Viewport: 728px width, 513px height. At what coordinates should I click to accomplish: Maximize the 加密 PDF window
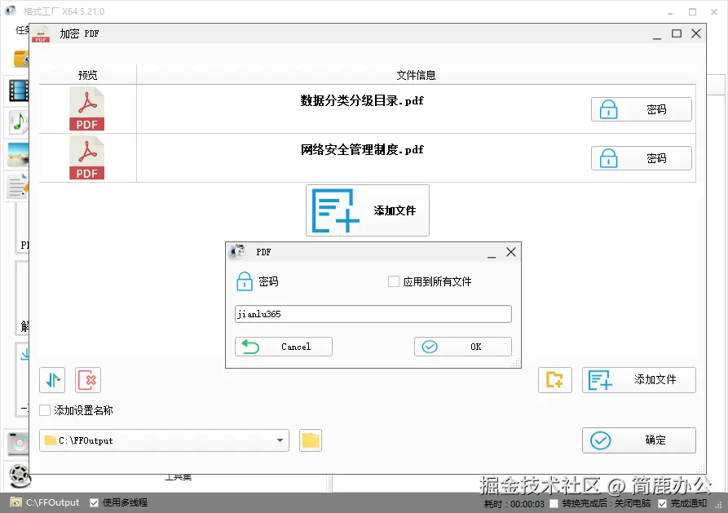[677, 33]
